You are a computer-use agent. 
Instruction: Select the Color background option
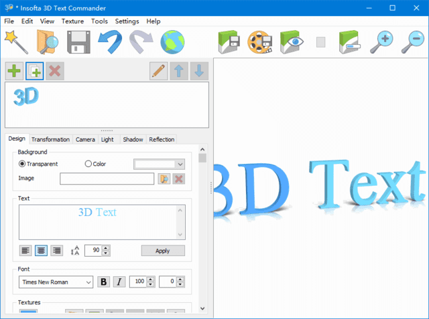pyautogui.click(x=88, y=164)
